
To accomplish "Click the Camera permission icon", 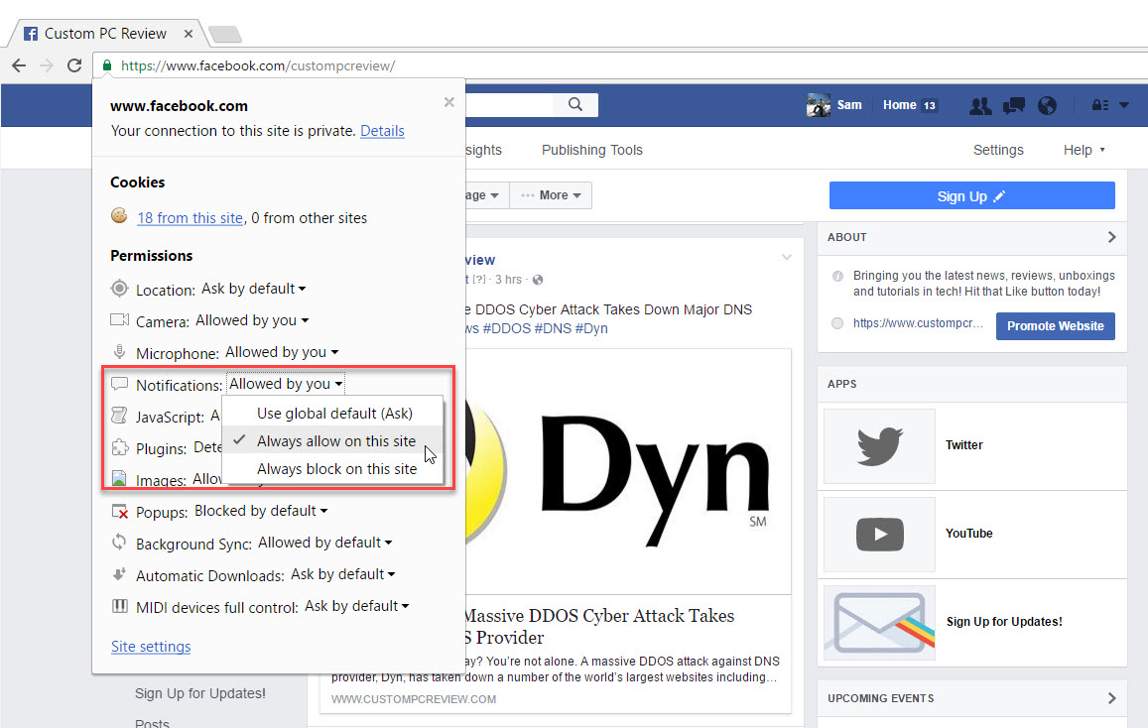I will [119, 319].
